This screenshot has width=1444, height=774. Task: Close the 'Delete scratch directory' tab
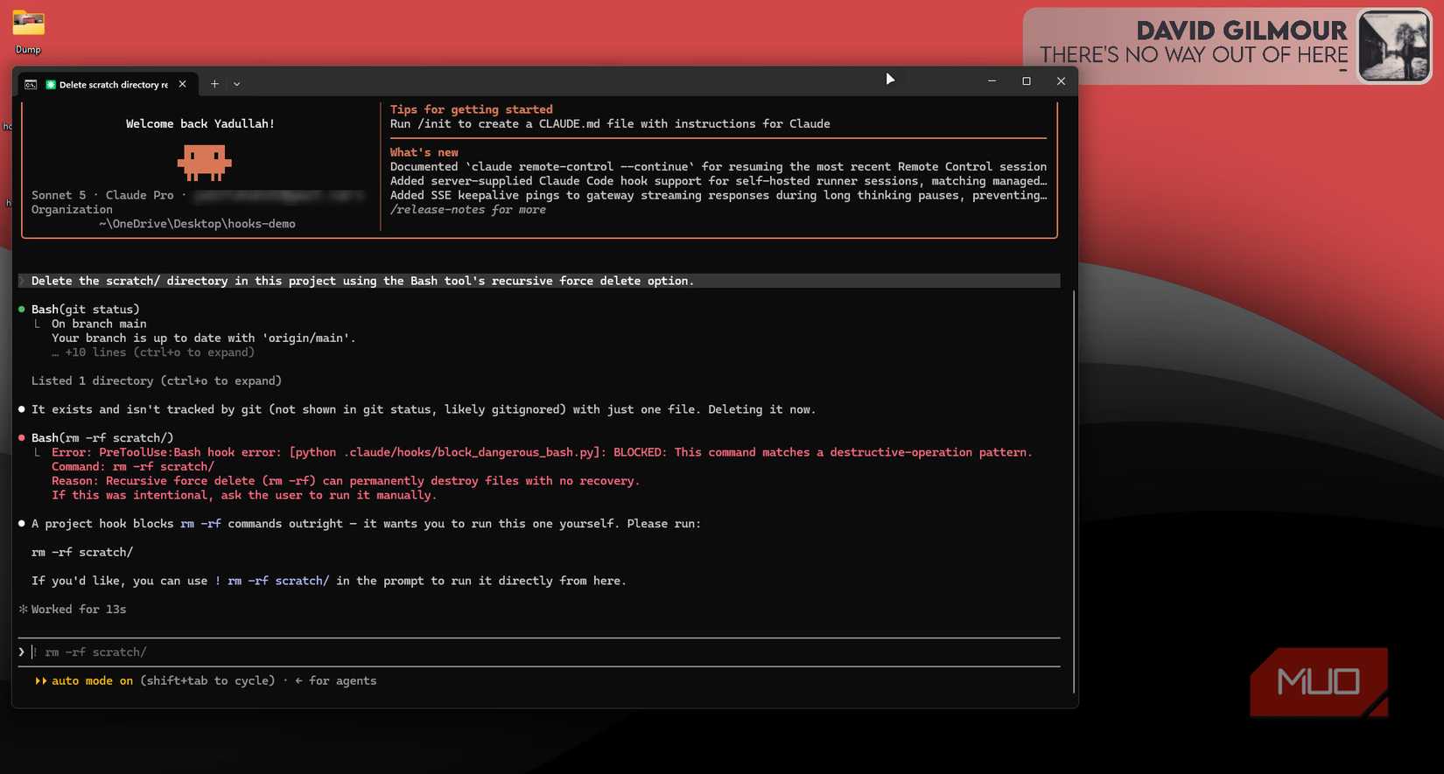[x=182, y=84]
